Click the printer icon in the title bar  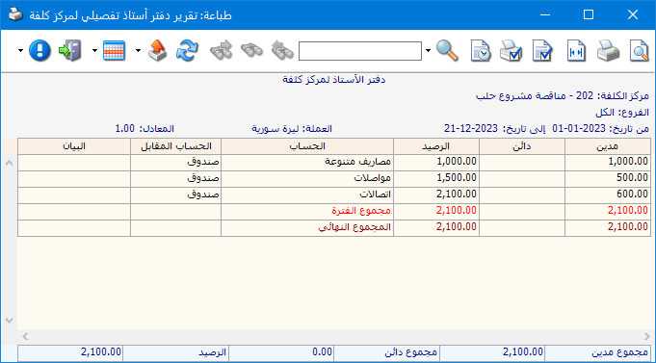coord(16,14)
